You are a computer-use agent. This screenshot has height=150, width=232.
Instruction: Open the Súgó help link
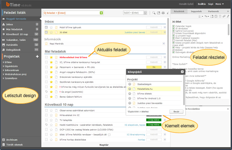[211, 4]
